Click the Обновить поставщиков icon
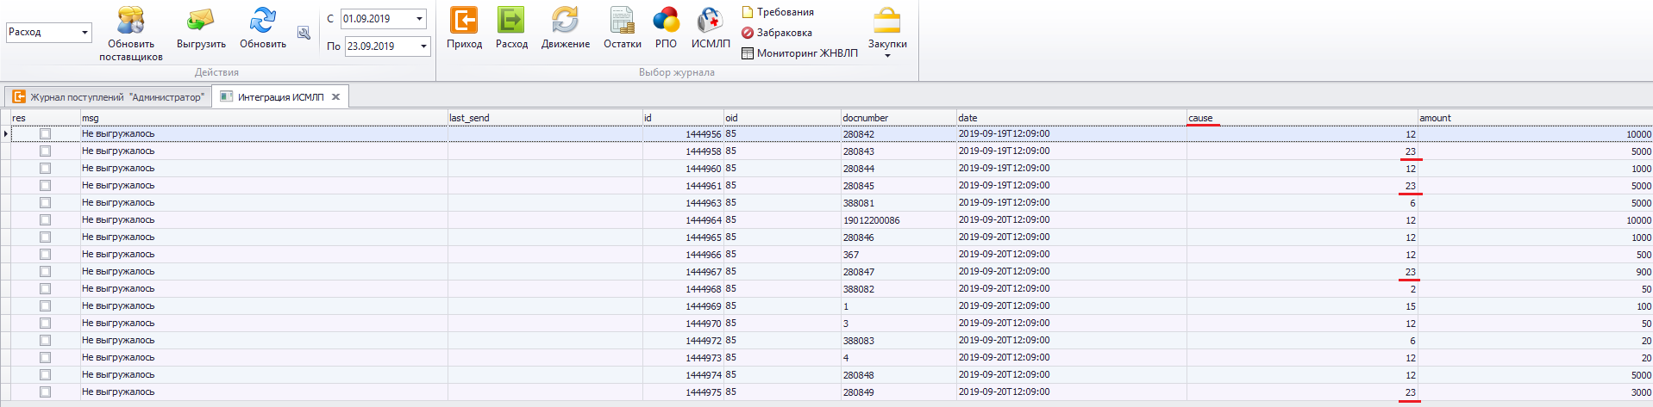 131,21
